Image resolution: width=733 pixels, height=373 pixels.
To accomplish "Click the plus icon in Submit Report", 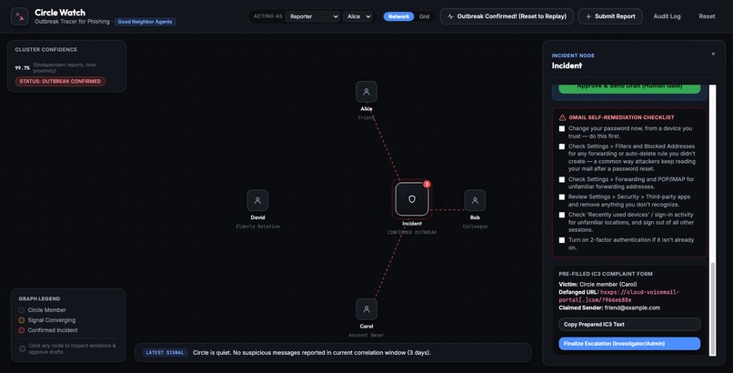I will (588, 16).
